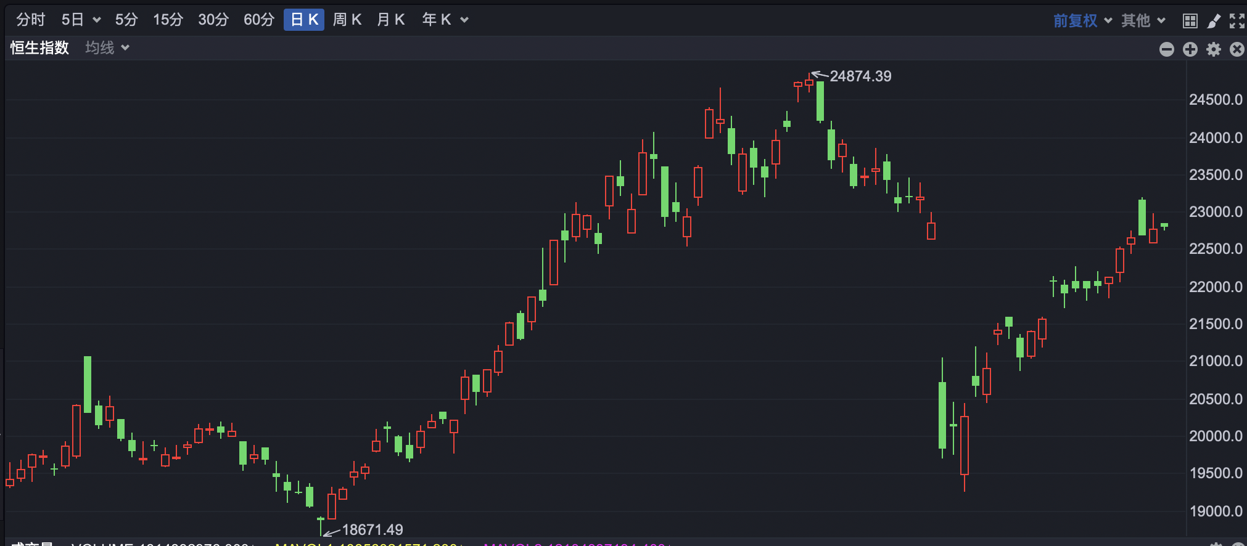Click the 18671.49 low price label
The width and height of the screenshot is (1247, 546).
[372, 530]
